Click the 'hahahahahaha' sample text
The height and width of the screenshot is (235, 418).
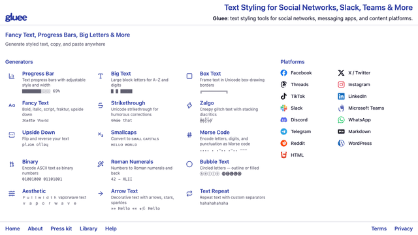point(214,203)
